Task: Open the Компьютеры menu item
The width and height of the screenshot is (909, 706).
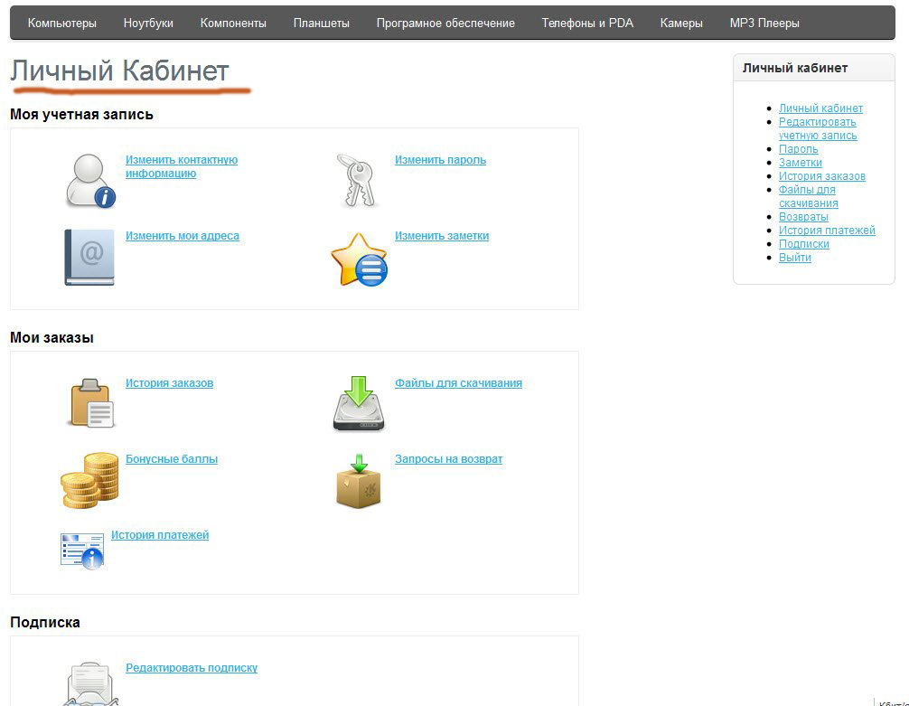Action: pos(61,24)
